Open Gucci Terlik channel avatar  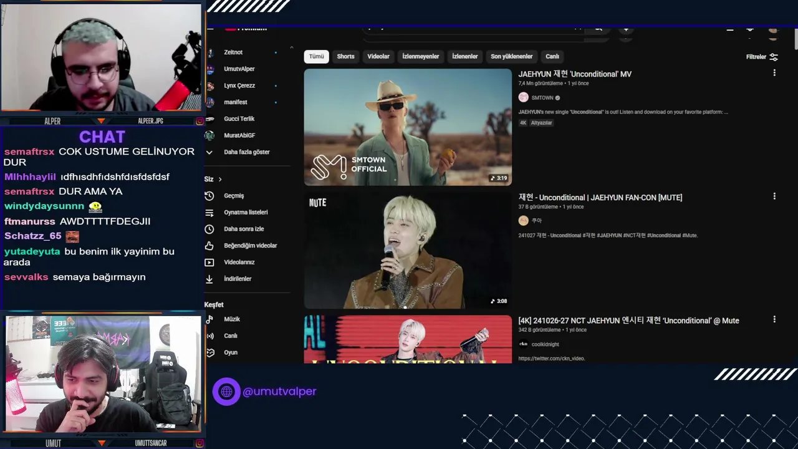tap(210, 118)
